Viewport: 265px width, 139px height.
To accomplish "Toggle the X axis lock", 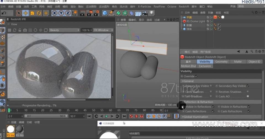I will pos(54,13).
